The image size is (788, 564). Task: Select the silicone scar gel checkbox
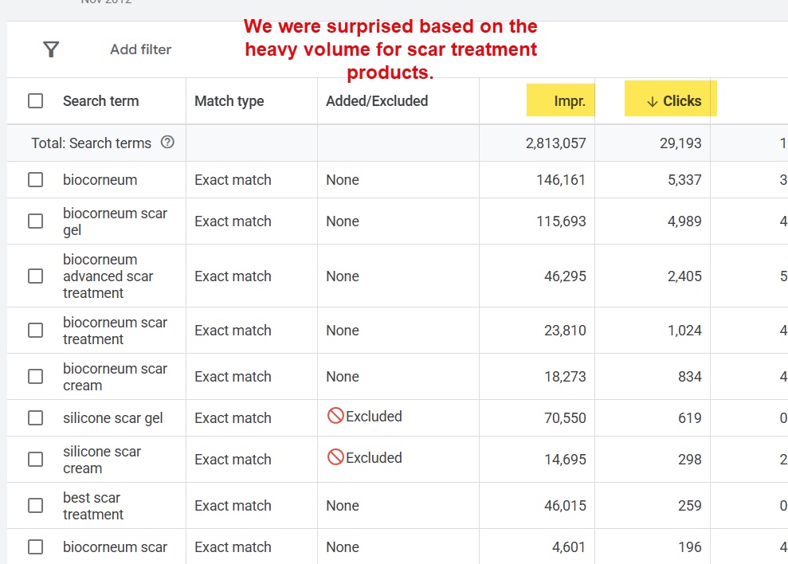35,417
